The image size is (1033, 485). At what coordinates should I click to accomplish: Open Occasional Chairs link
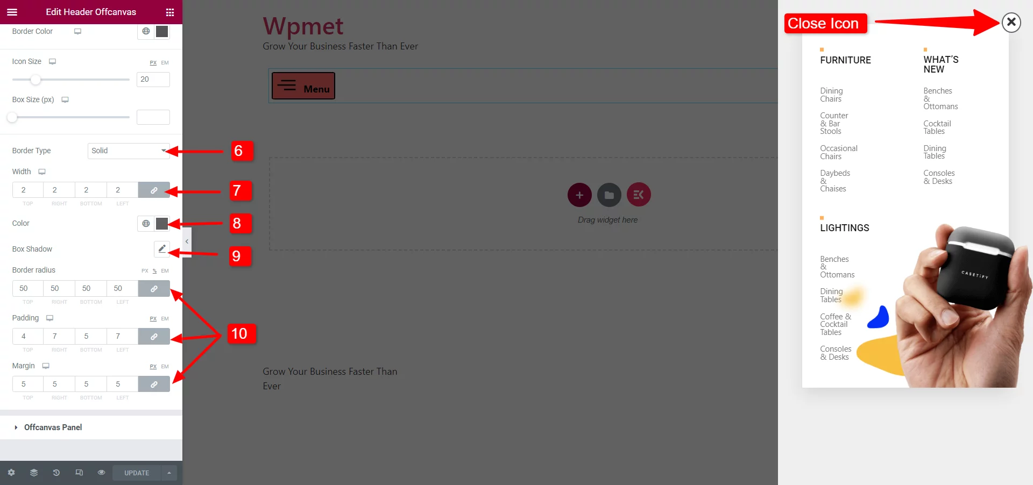(839, 152)
